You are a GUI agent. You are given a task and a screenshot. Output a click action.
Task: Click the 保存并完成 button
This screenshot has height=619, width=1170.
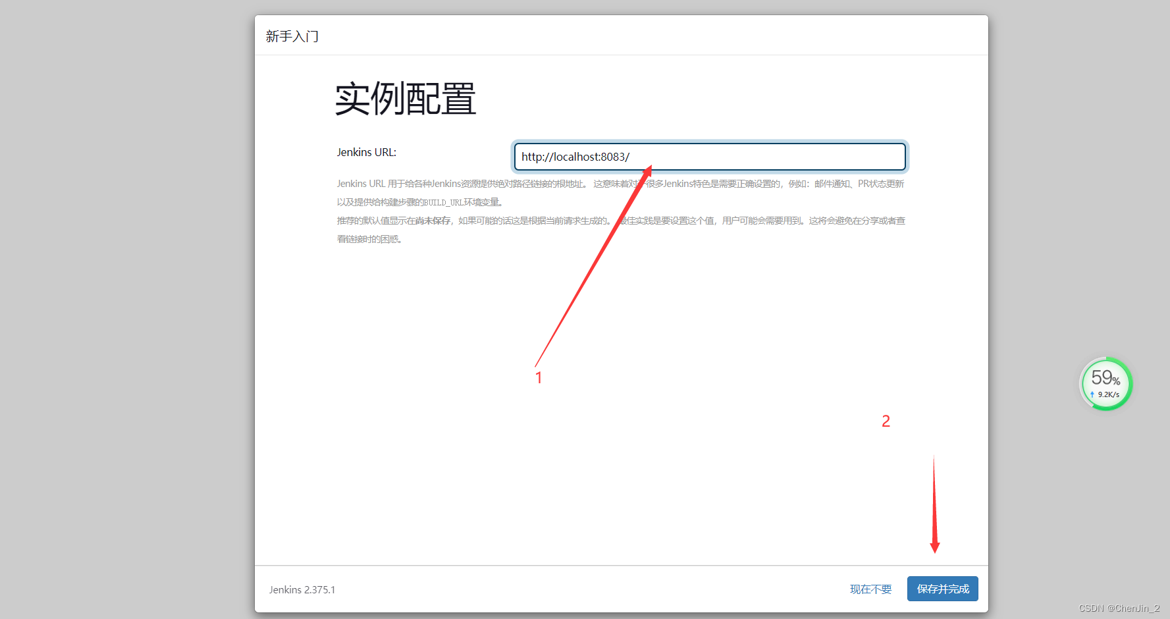pyautogui.click(x=942, y=589)
